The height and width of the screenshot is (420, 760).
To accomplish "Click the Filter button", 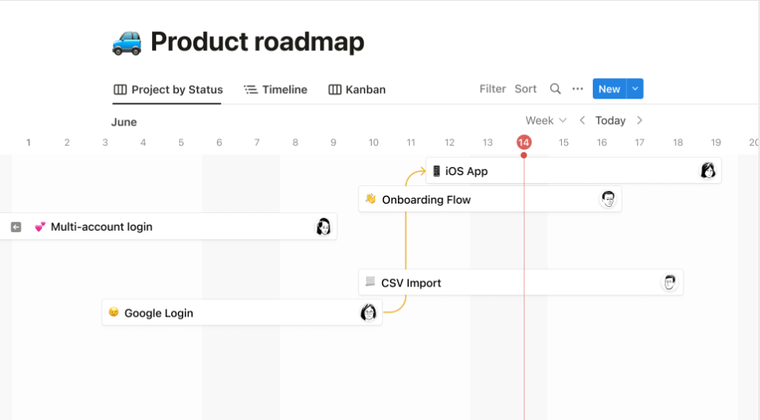I will 493,89.
